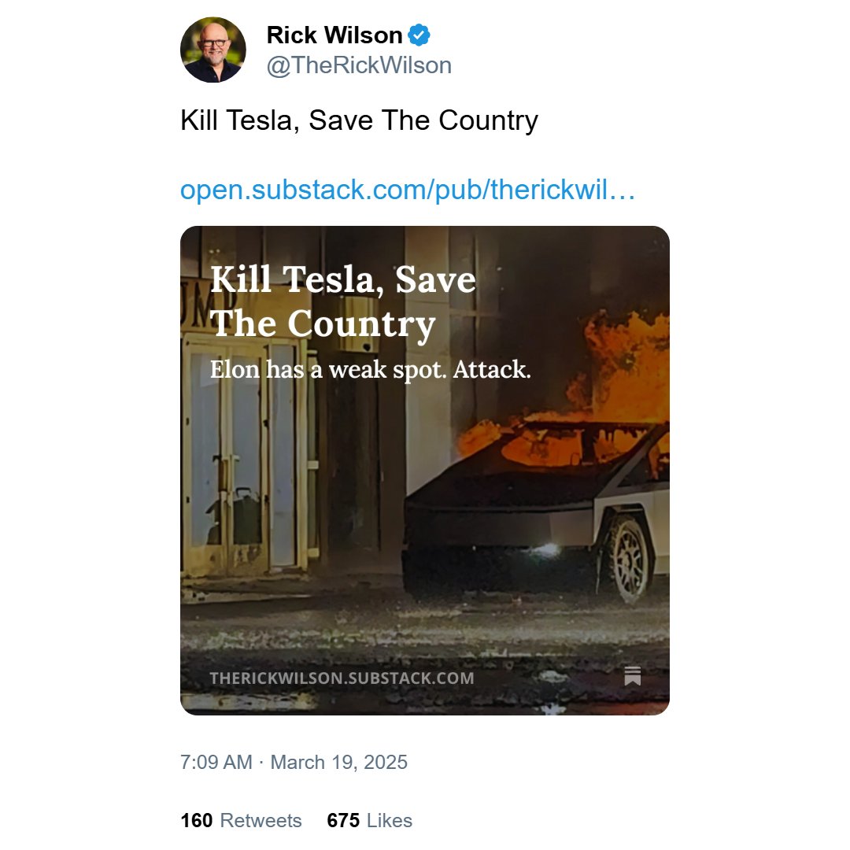The width and height of the screenshot is (850, 850).
Task: Click the subtitle Elon has a weak spot
Action: coord(370,370)
